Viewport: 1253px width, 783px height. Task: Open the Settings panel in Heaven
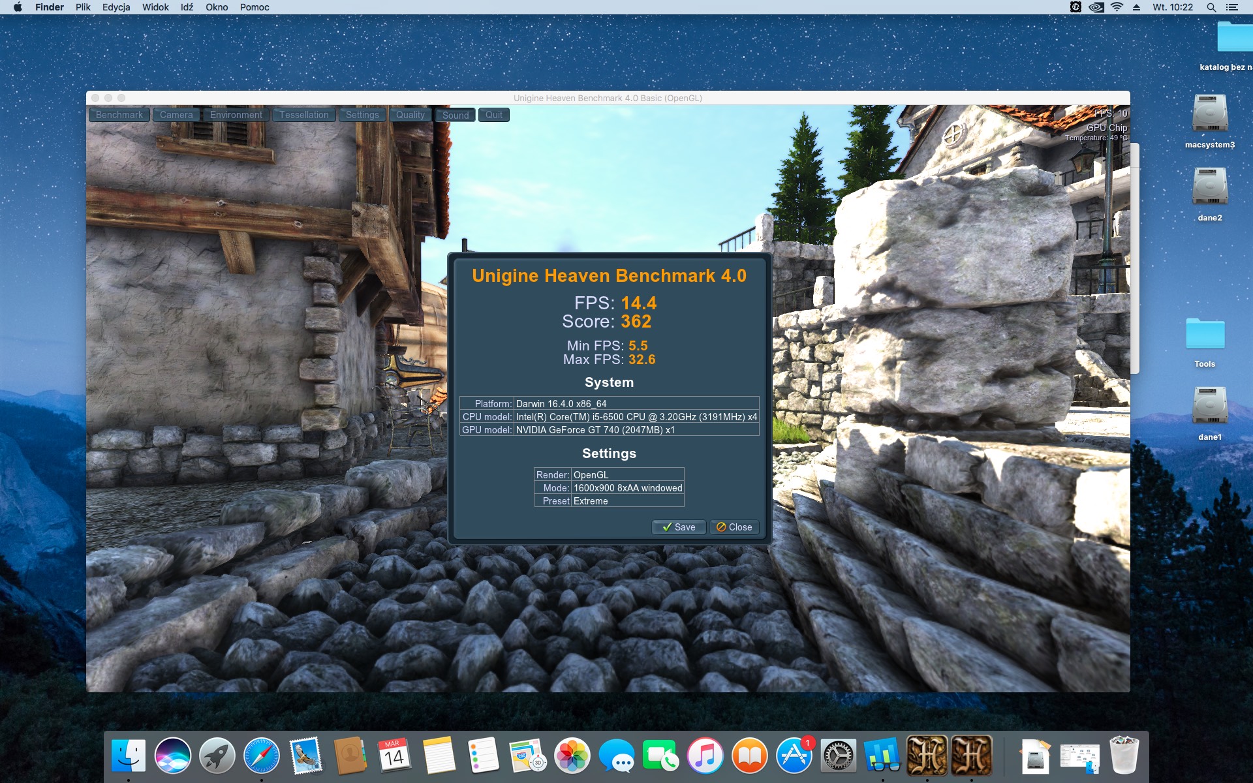(x=362, y=115)
